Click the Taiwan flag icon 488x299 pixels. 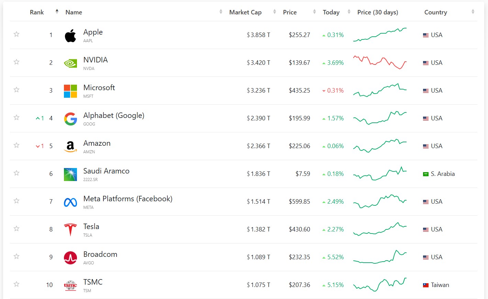pos(426,285)
